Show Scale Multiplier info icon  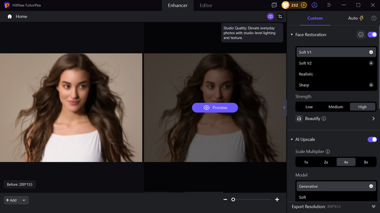point(327,151)
